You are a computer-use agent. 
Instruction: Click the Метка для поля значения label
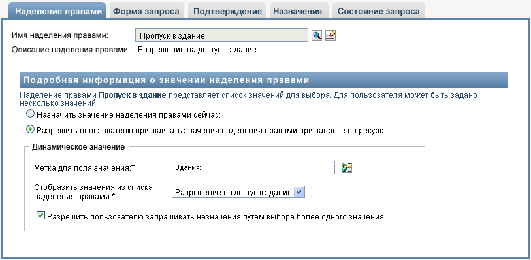point(85,168)
